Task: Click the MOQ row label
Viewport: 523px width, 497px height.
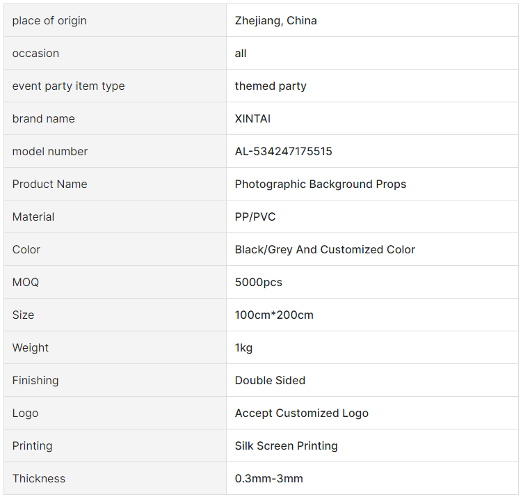Action: coord(26,283)
